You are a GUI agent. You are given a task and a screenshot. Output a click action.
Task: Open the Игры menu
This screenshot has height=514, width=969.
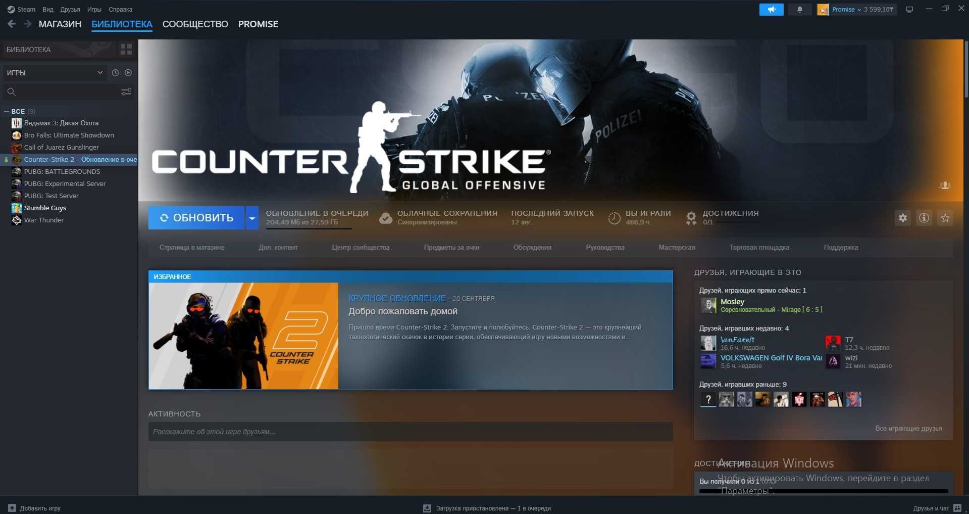click(x=94, y=9)
